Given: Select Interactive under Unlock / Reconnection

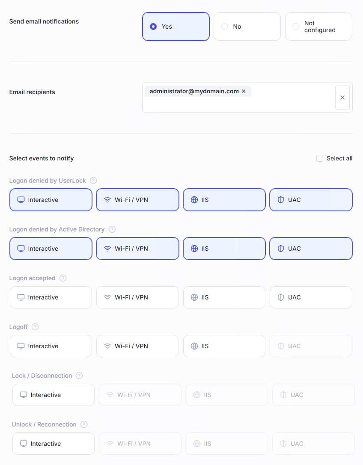Looking at the screenshot, I should 54,444.
